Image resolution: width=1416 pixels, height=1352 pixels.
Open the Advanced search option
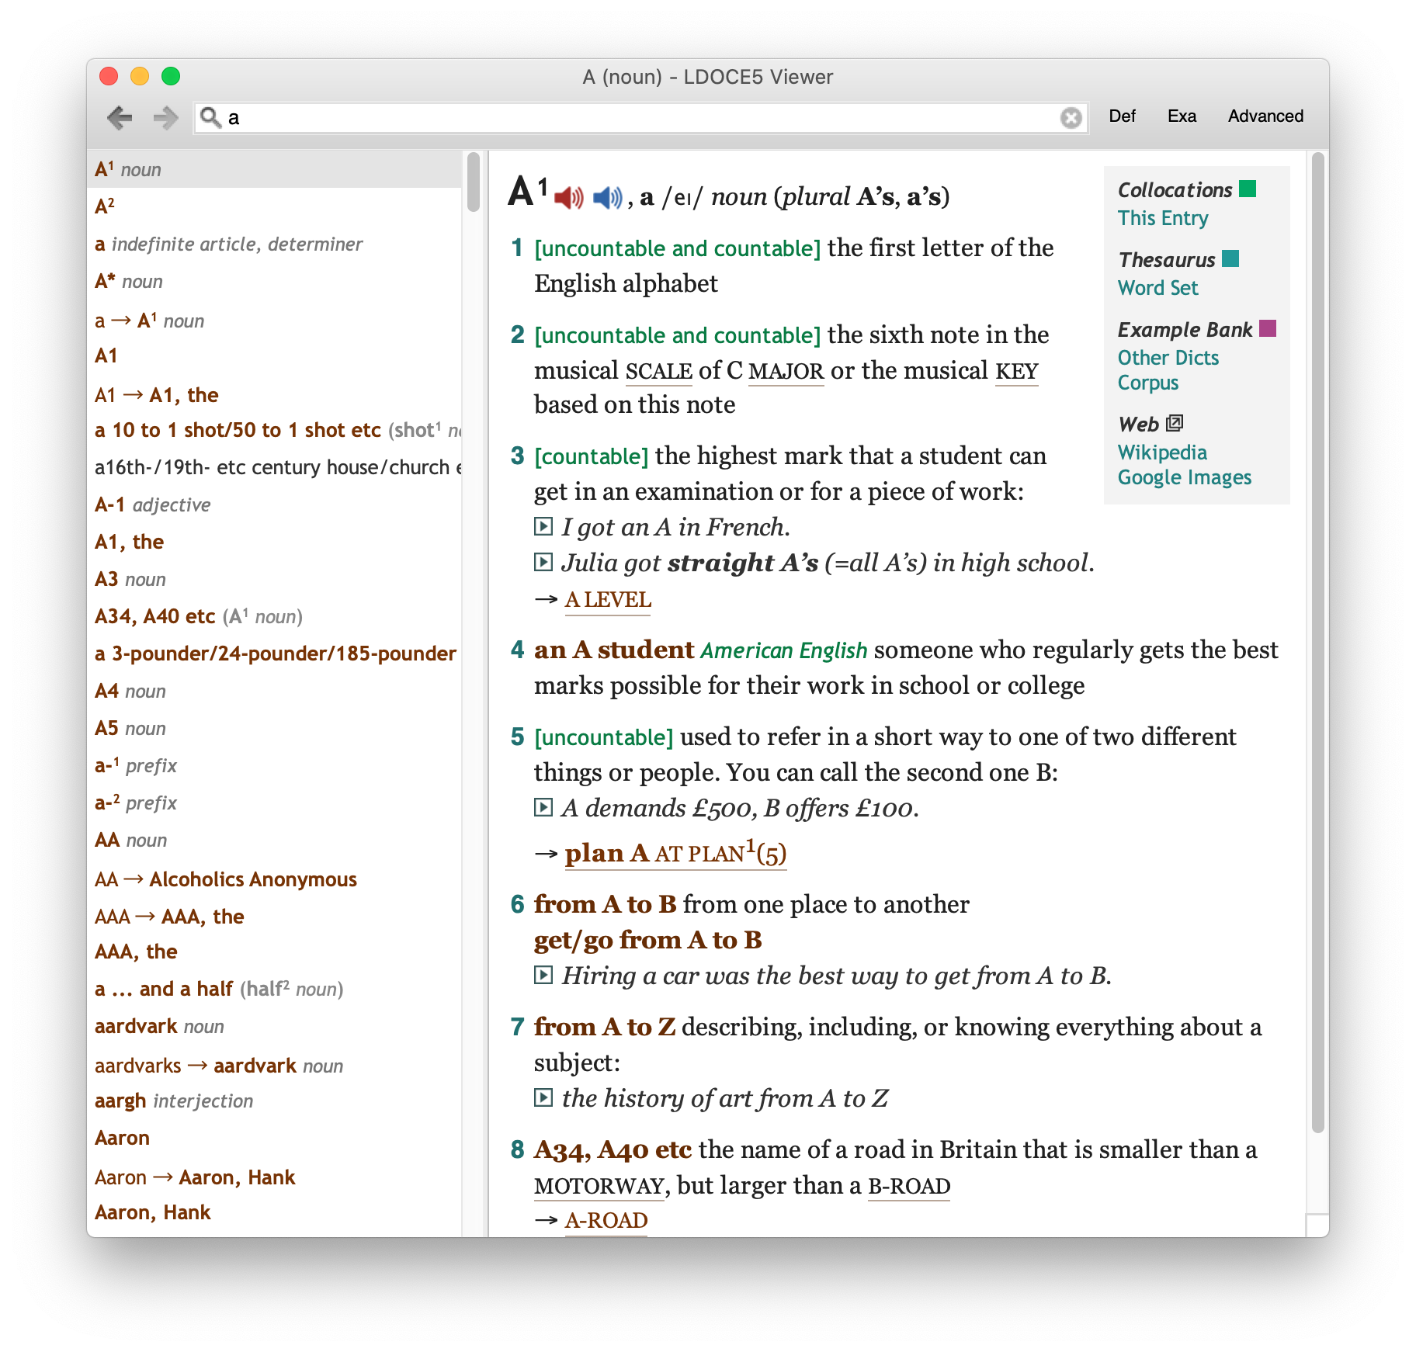[1265, 116]
